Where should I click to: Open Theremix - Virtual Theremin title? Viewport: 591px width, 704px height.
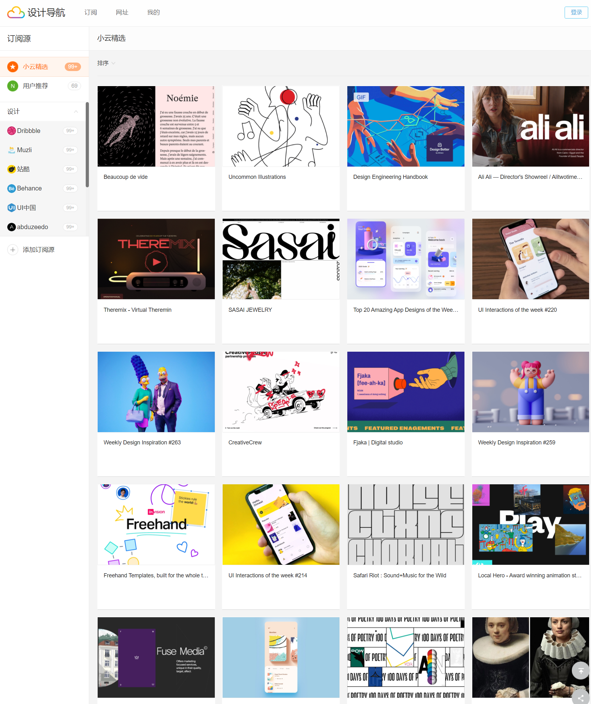pyautogui.click(x=137, y=310)
